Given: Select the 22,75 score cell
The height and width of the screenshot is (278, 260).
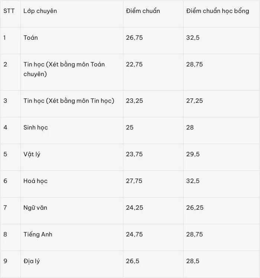Looking at the screenshot, I should [x=153, y=72].
